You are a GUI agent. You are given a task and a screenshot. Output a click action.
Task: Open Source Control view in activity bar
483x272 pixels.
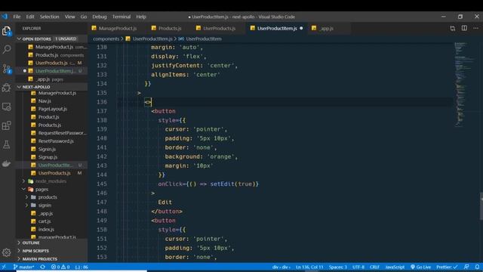tap(7, 69)
